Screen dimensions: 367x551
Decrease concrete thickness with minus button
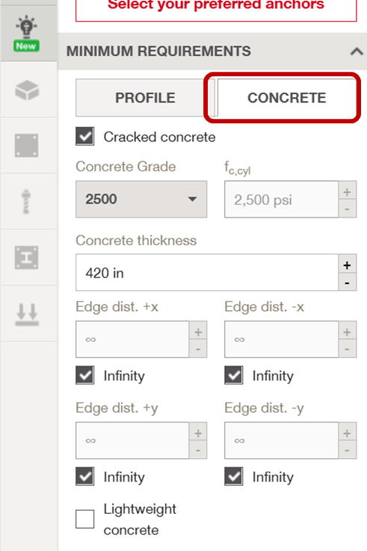348,282
